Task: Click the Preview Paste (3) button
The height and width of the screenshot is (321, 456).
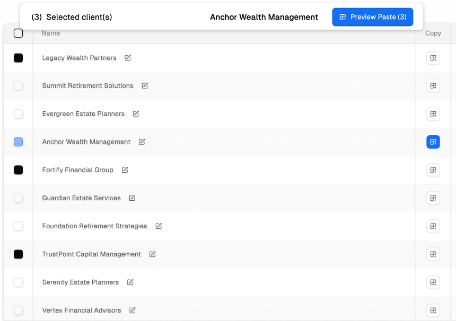Action: point(372,17)
